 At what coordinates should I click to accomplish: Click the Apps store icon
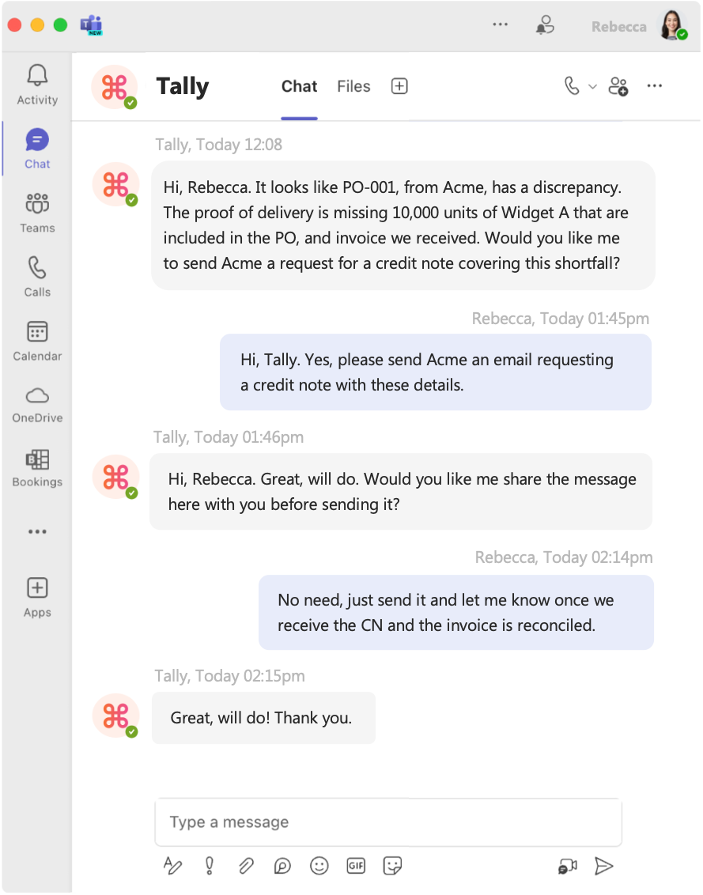(x=37, y=596)
